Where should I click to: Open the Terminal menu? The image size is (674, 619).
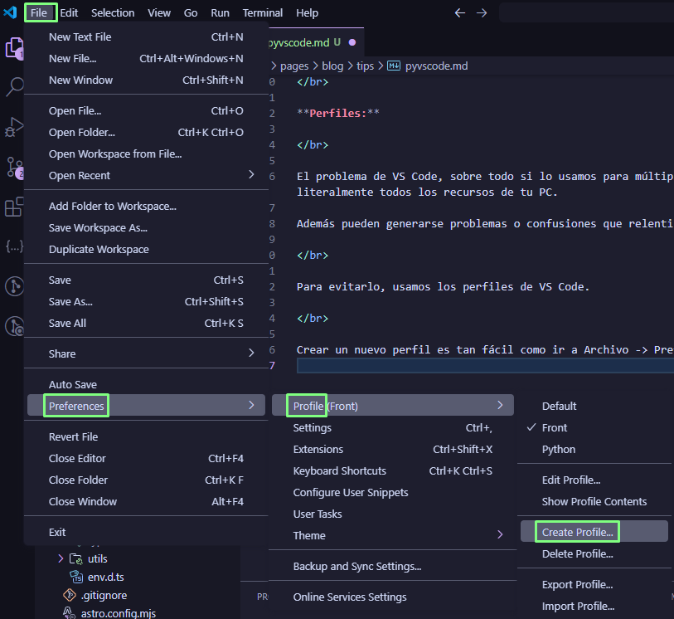tap(263, 13)
